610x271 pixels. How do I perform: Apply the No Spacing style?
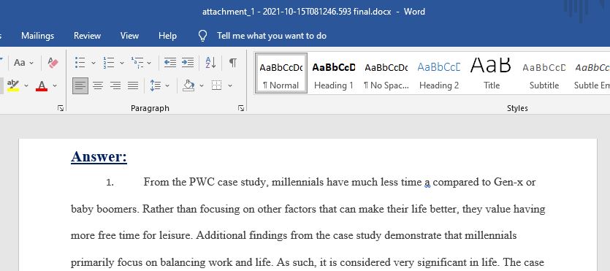(x=386, y=73)
